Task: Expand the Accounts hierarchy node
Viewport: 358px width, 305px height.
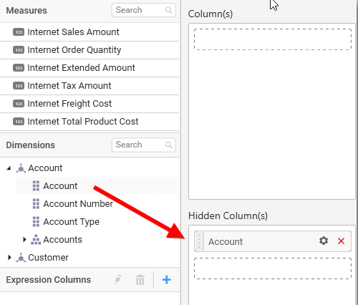Action: pos(24,239)
